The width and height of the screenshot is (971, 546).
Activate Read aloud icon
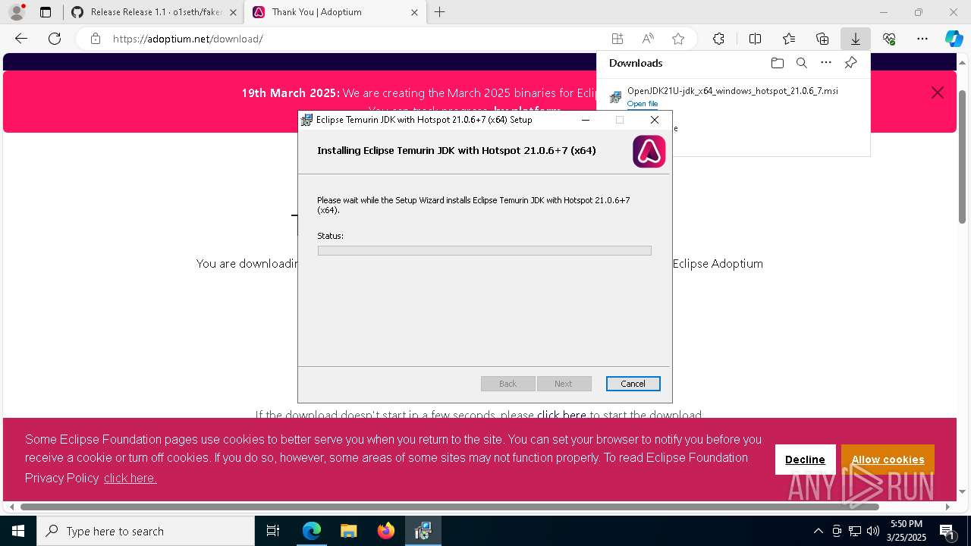tap(648, 39)
